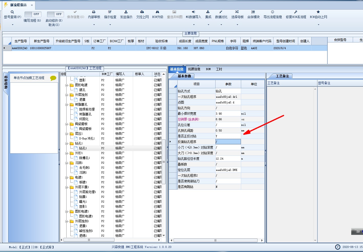The height and width of the screenshot is (252, 363).
Task: Select the 工艺备注 tab
Action: [x=282, y=76]
